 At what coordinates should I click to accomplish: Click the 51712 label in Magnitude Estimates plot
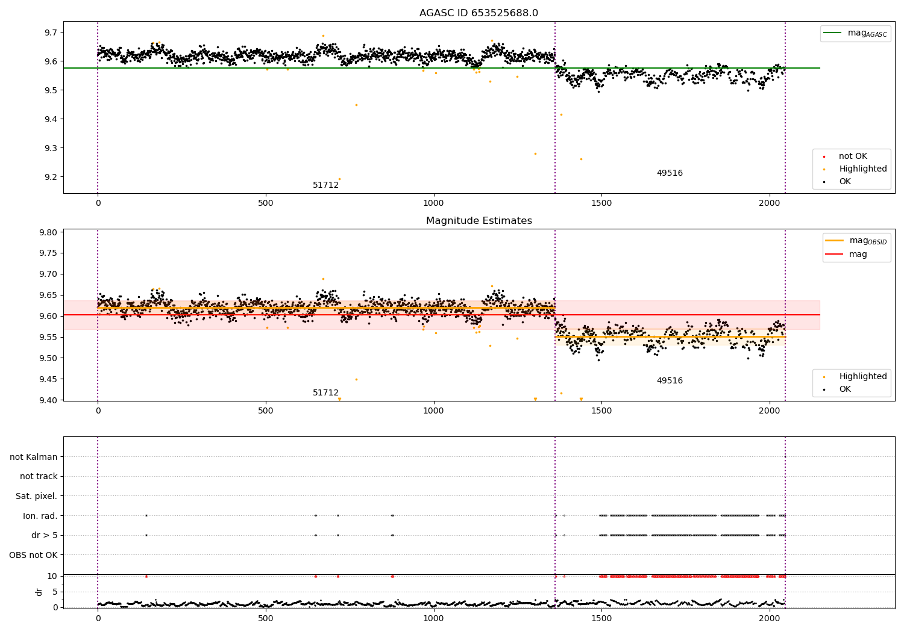325,393
